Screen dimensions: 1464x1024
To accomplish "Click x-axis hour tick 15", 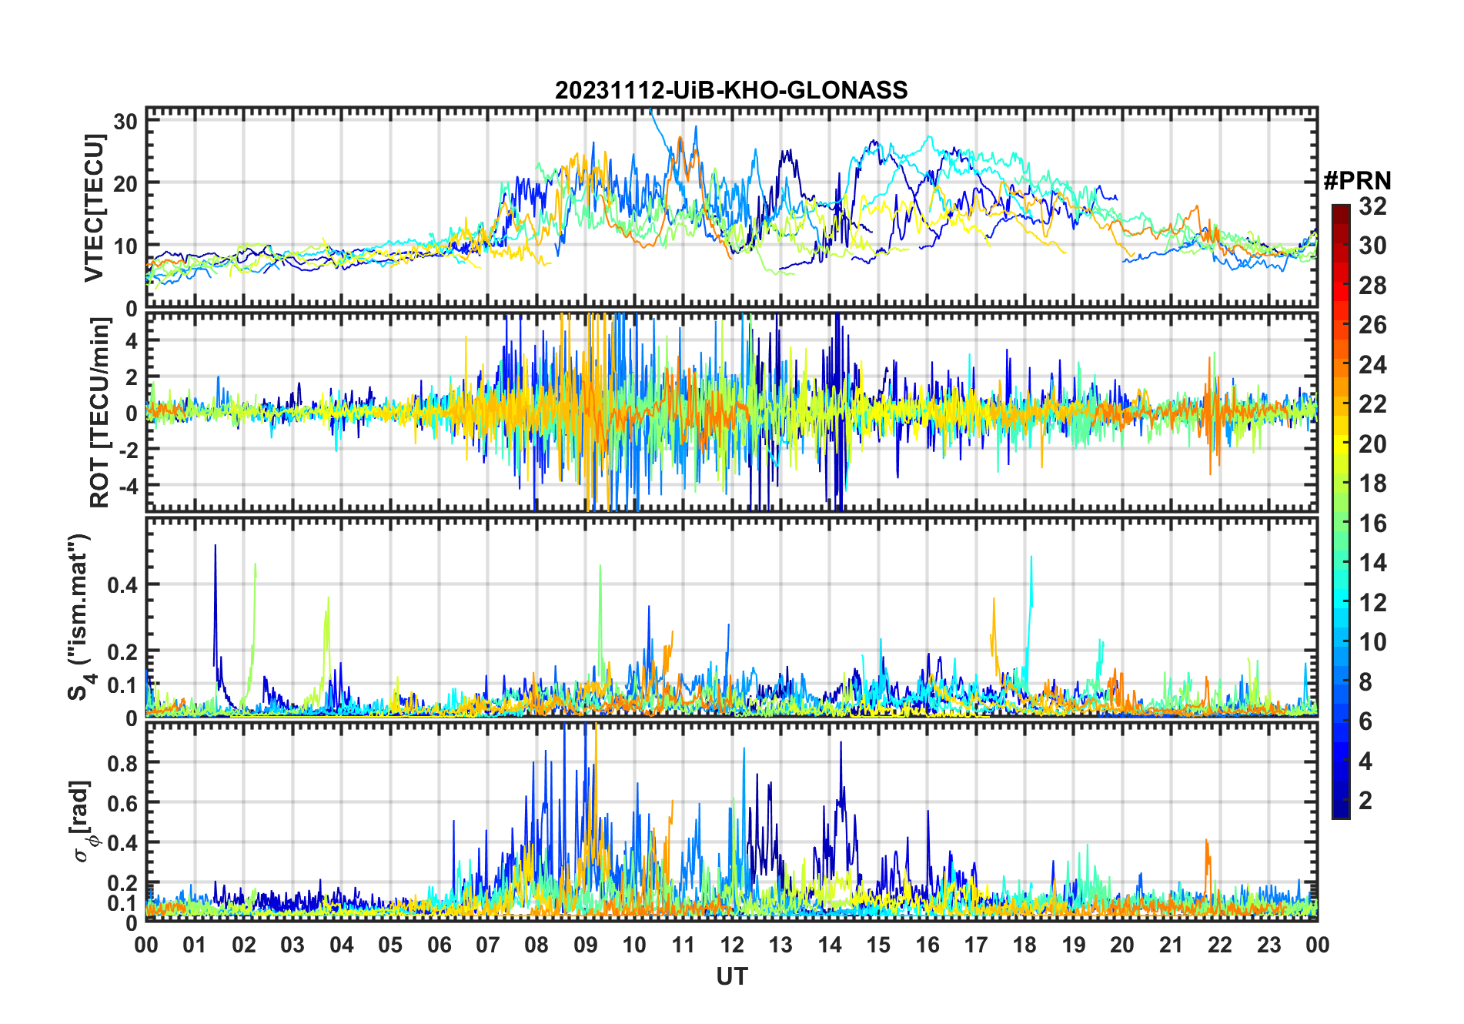I will tap(878, 945).
